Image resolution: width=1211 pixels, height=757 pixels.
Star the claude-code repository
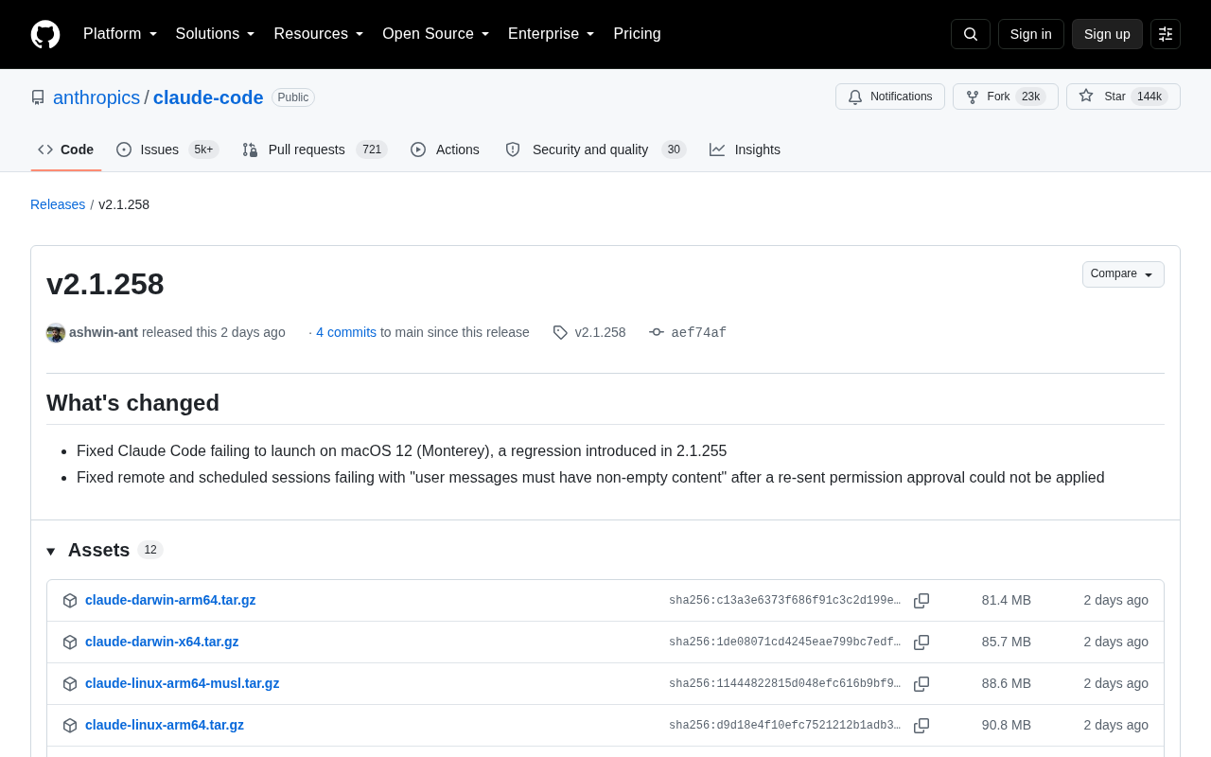coord(1123,97)
